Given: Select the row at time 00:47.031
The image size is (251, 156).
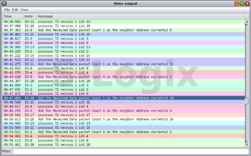Looking at the screenshot, I should pos(124,89).
